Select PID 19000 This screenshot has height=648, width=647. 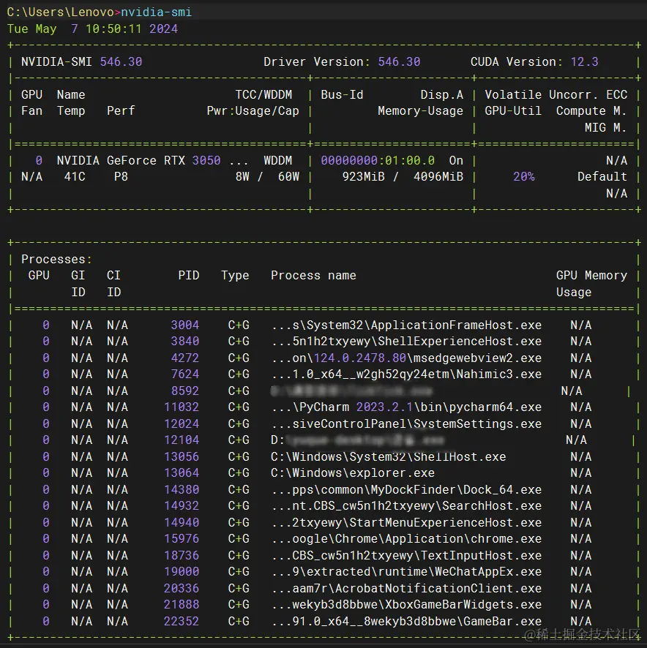[182, 571]
